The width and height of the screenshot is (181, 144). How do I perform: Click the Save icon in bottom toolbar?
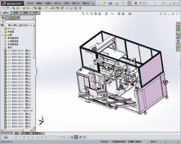pyautogui.click(x=6, y=137)
